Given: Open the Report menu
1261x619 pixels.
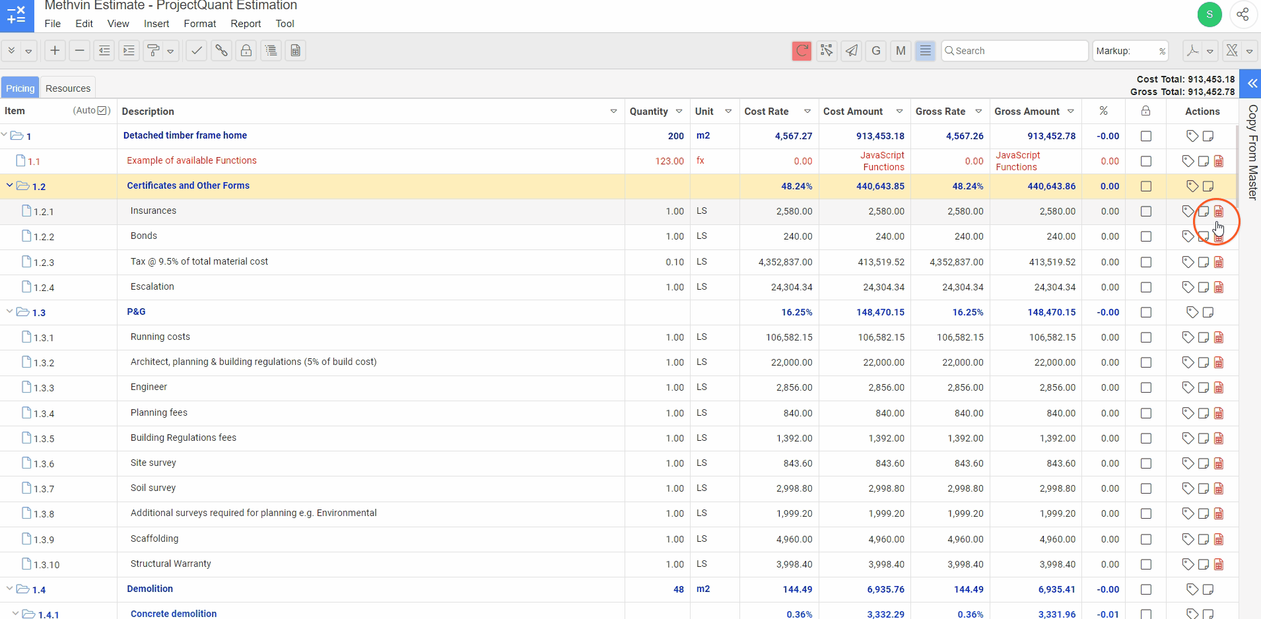Looking at the screenshot, I should [x=246, y=24].
